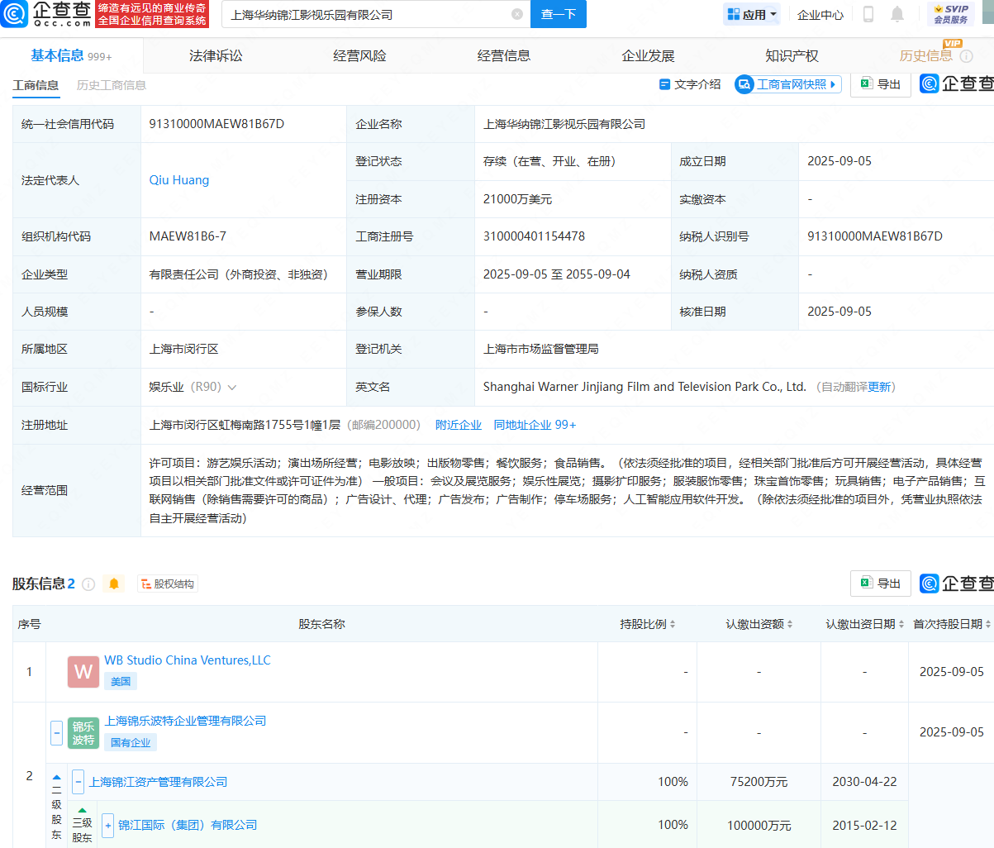The width and height of the screenshot is (994, 848).
Task: Open WB Studio China Ventures logo thumbnail
Action: coord(83,672)
